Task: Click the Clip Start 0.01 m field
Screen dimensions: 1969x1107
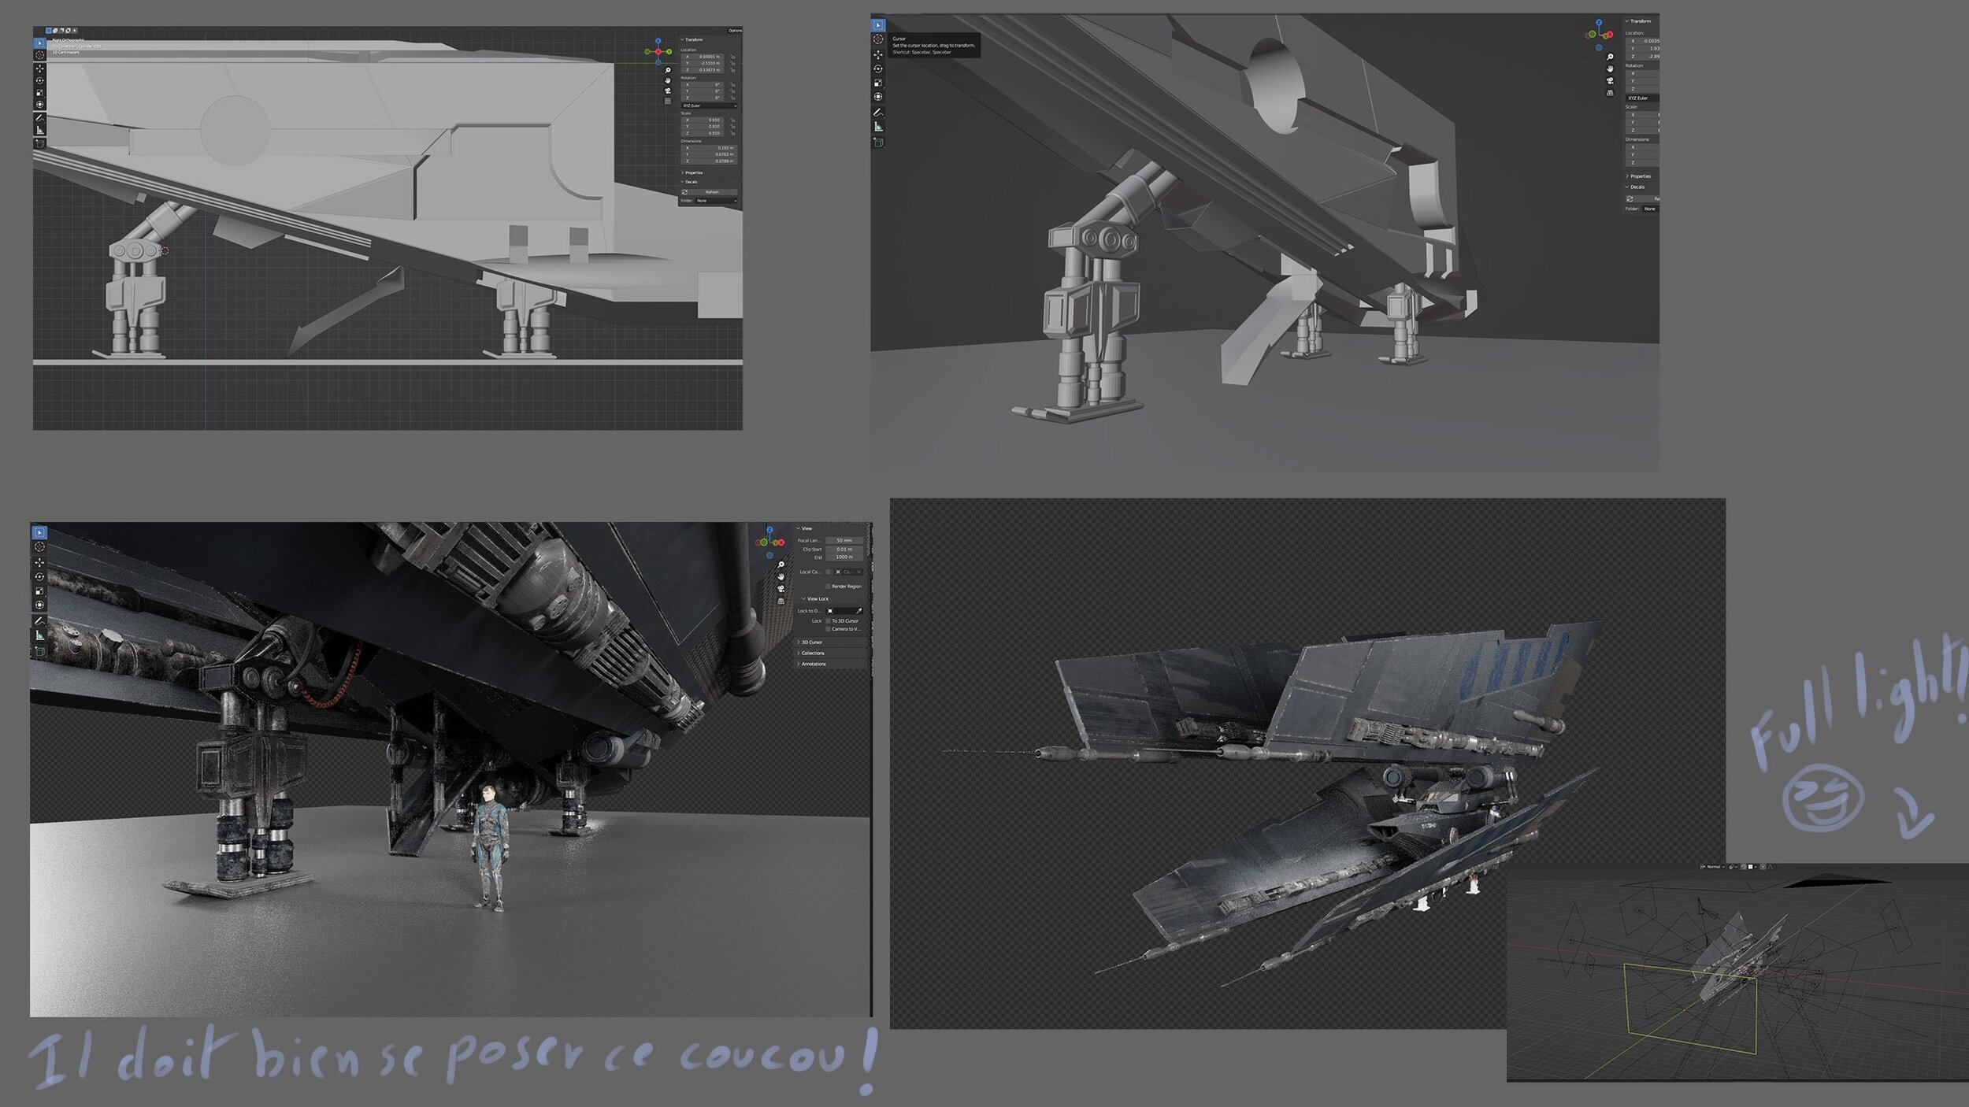Action: (x=844, y=550)
